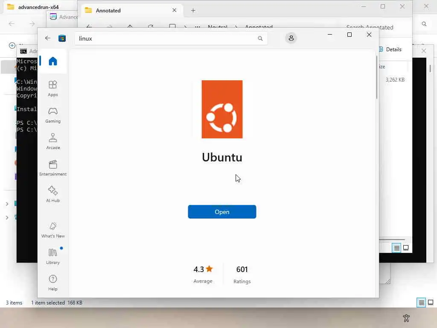The width and height of the screenshot is (437, 328).
Task: Open the Entertainment section in Store
Action: 52,168
